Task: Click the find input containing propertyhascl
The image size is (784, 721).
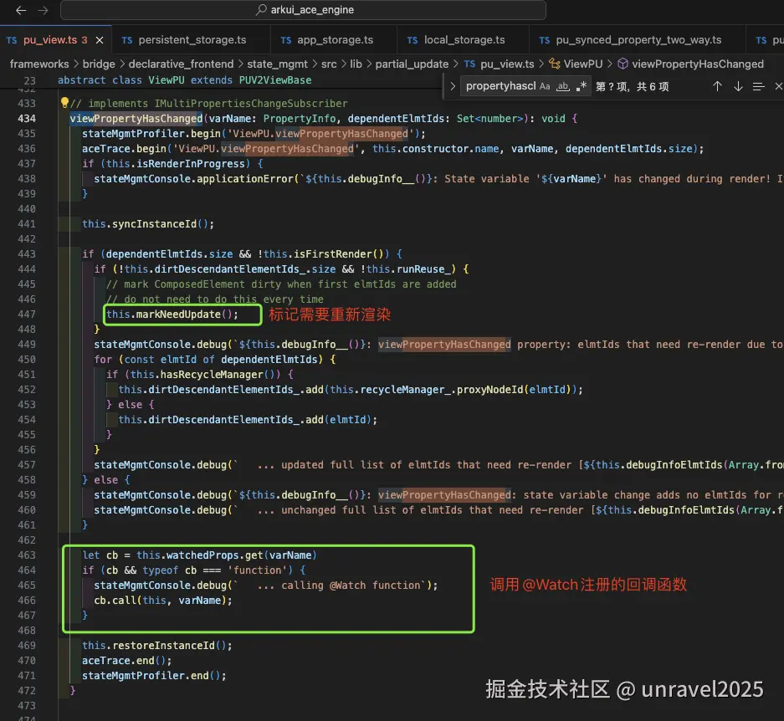Action: 500,86
